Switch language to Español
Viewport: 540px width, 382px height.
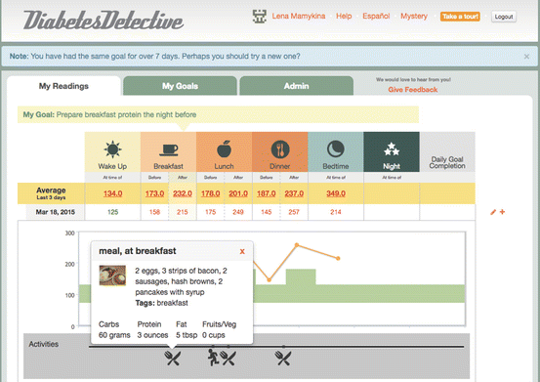376,17
